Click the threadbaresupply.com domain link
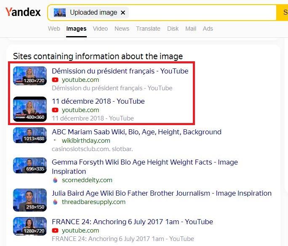The width and height of the screenshot is (288, 246). pyautogui.click(x=93, y=202)
